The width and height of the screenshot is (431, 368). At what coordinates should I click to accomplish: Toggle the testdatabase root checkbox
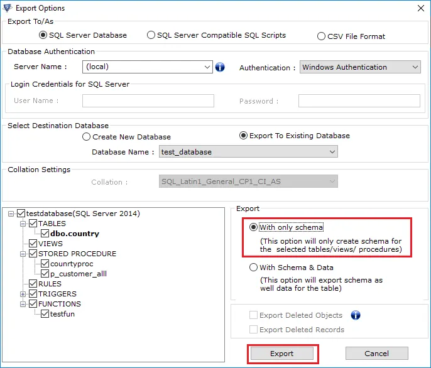coord(21,214)
